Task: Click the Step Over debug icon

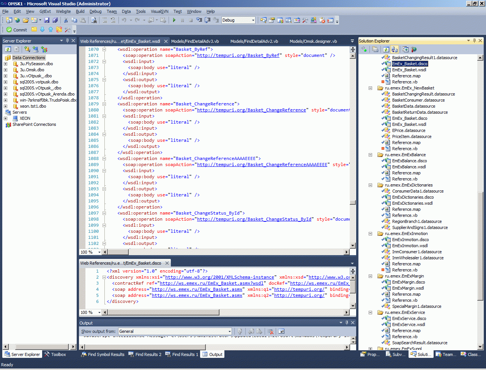Action: (x=208, y=20)
